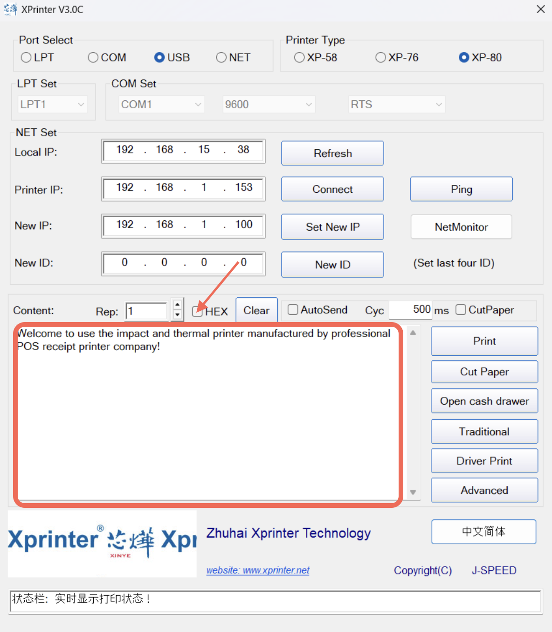Open the LPT1 dropdown
This screenshot has height=632, width=552.
click(52, 105)
